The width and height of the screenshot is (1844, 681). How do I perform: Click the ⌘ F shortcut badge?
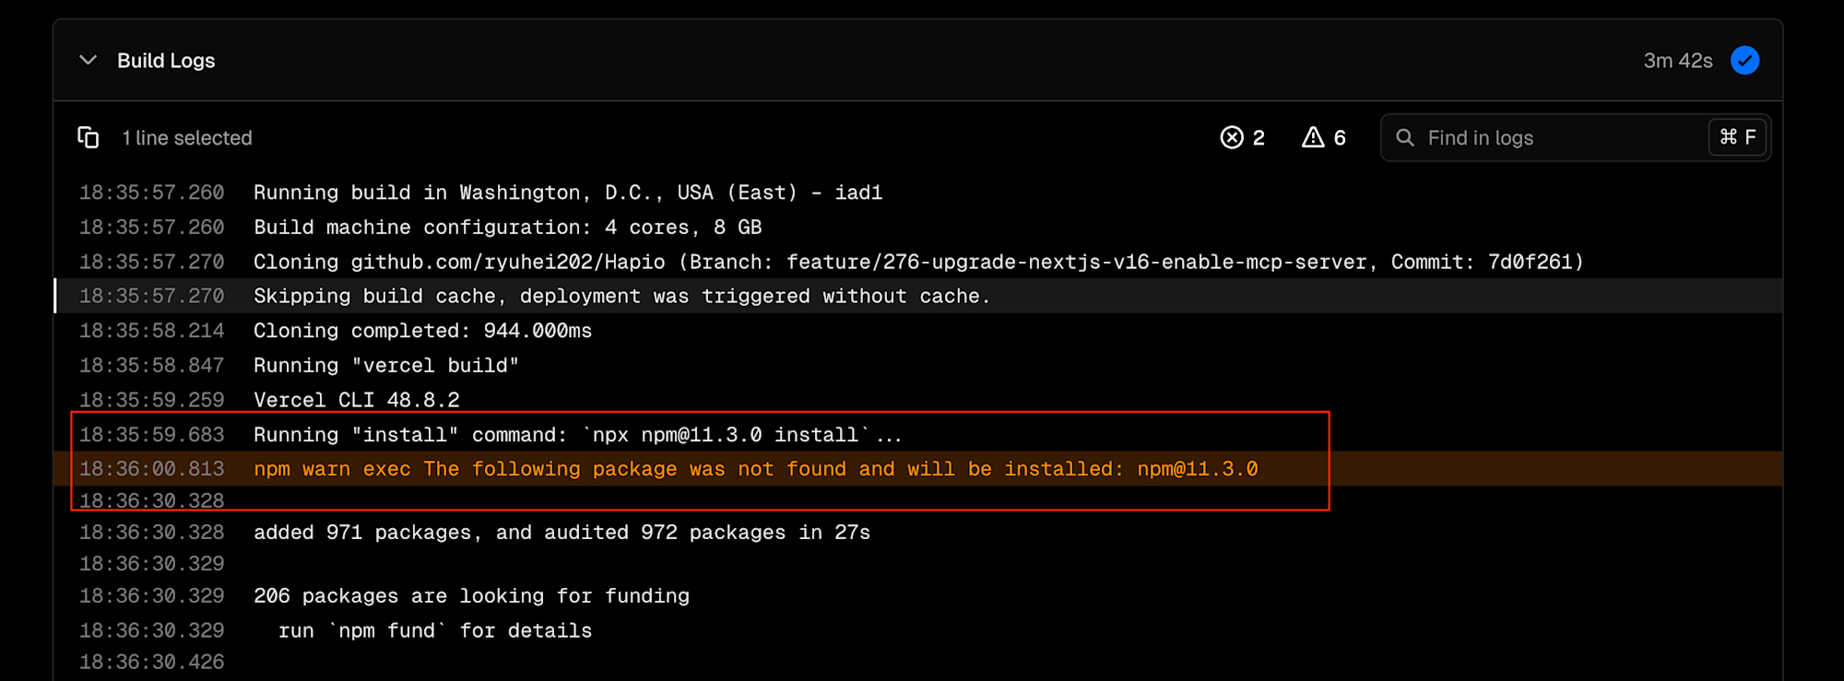coord(1738,137)
